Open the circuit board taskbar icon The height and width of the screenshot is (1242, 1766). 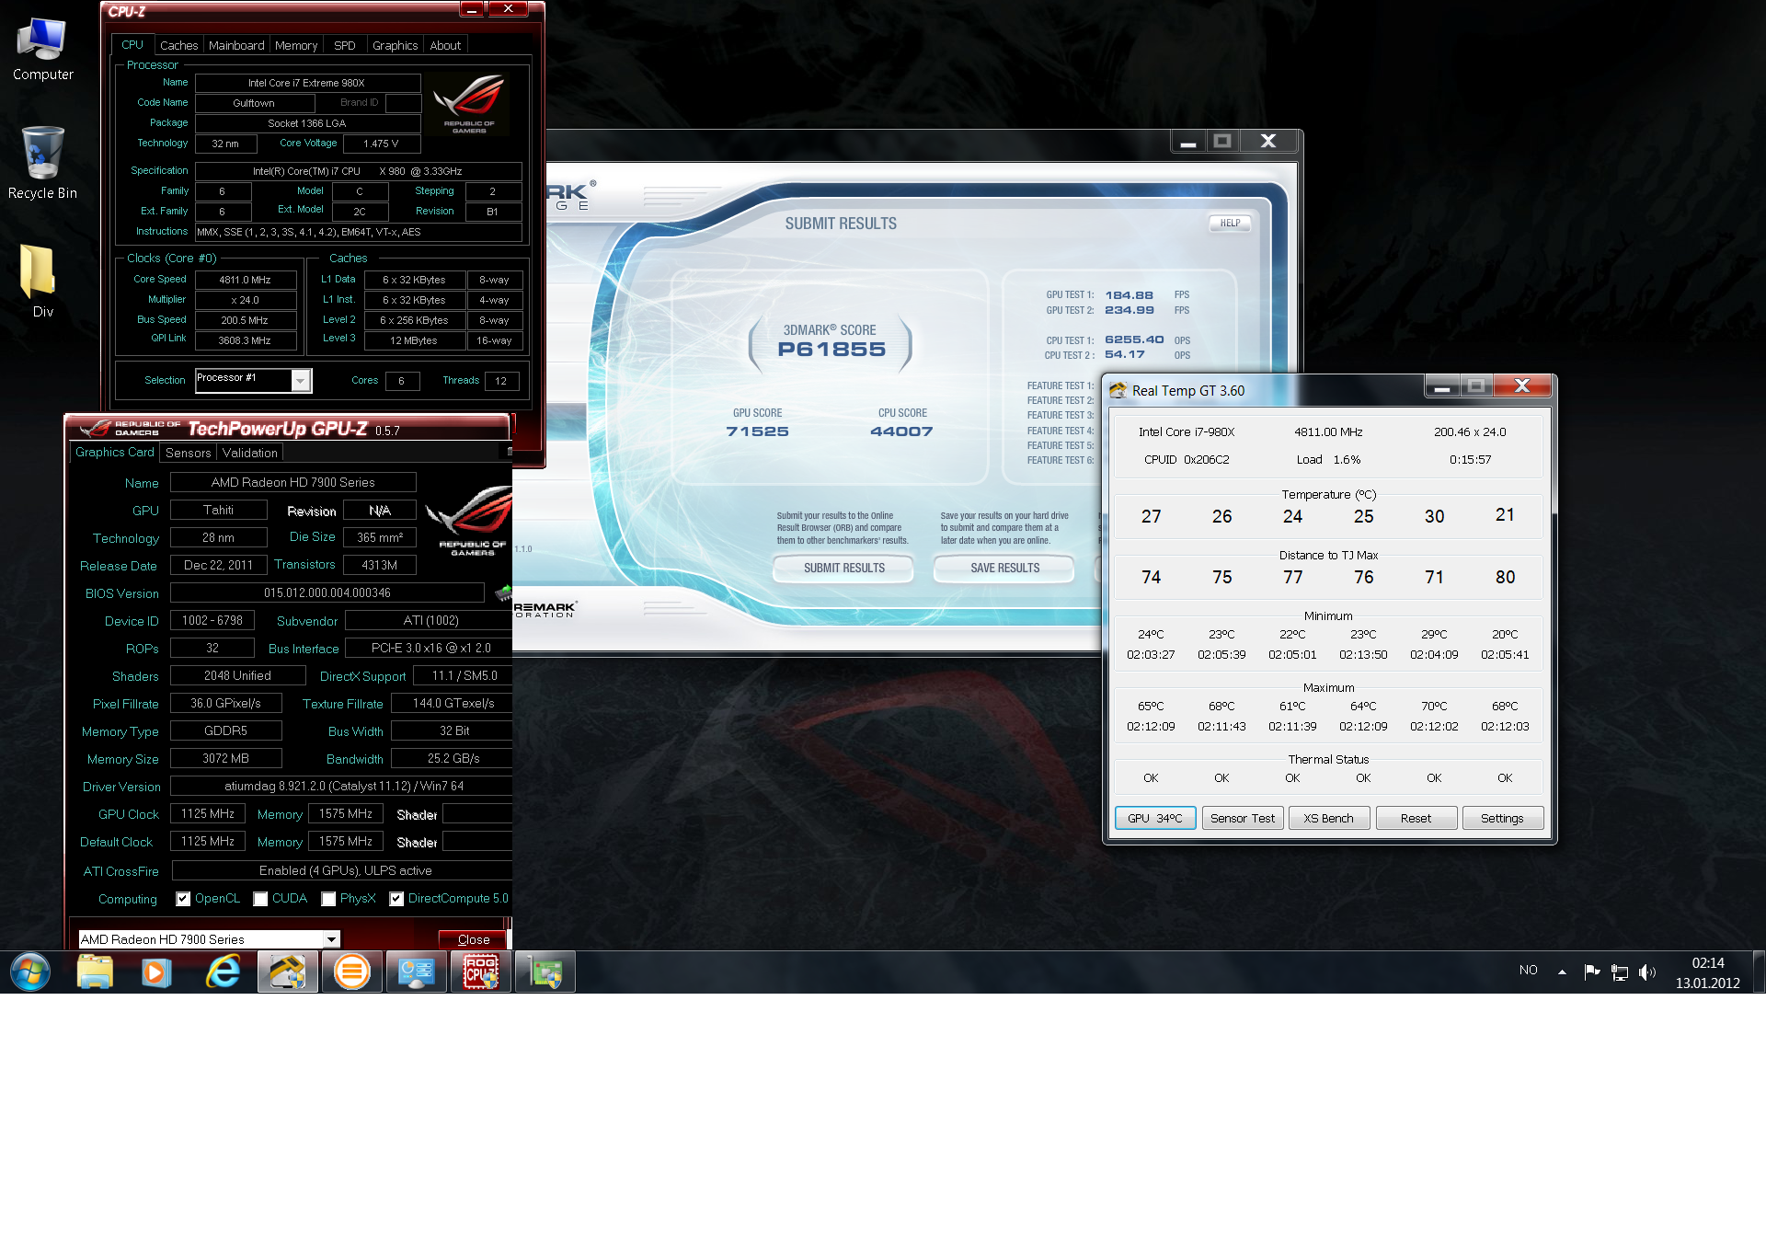pyautogui.click(x=545, y=972)
